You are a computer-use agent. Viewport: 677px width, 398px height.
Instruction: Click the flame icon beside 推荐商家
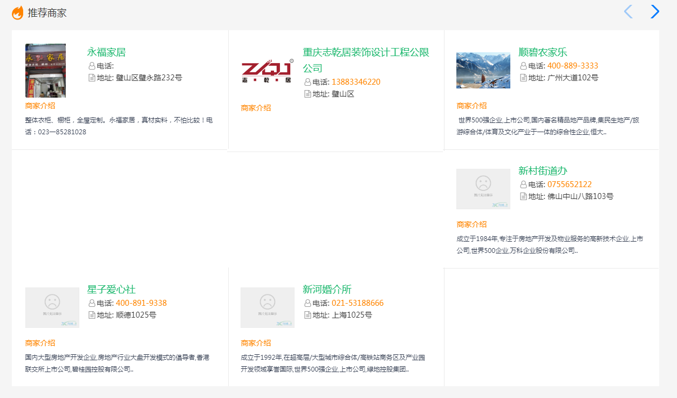click(x=18, y=13)
